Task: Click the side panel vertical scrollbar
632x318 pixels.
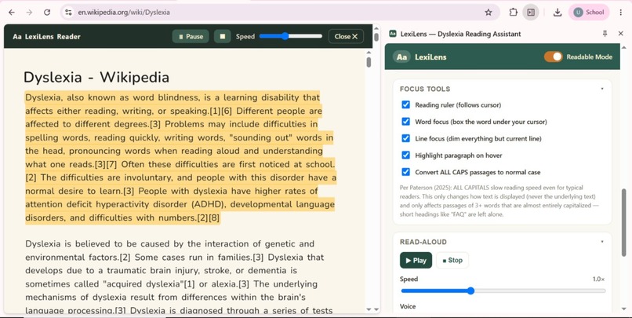Action: coord(624,222)
